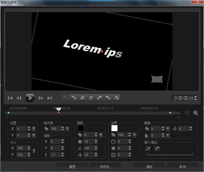Click the timeline zoom in magnifier

[x=195, y=113]
